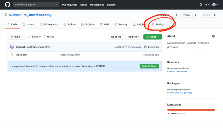Go to Explore
The image size is (223, 129).
click(111, 5)
